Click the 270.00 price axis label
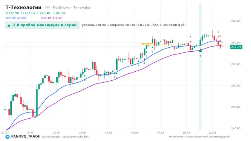 (236, 64)
